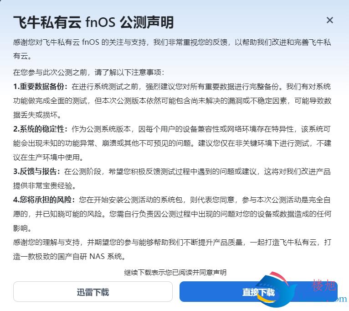Click the blue 直接下载 button
Image resolution: width=349 pixels, height=311 pixels.
[258, 292]
